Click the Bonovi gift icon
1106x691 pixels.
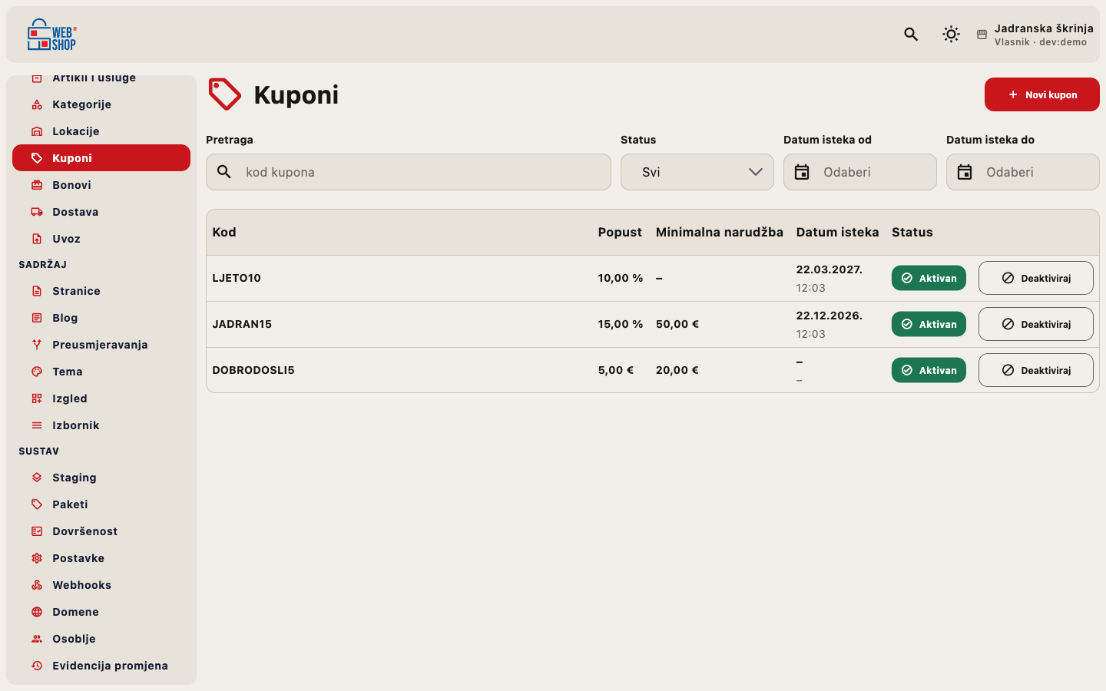(x=37, y=185)
